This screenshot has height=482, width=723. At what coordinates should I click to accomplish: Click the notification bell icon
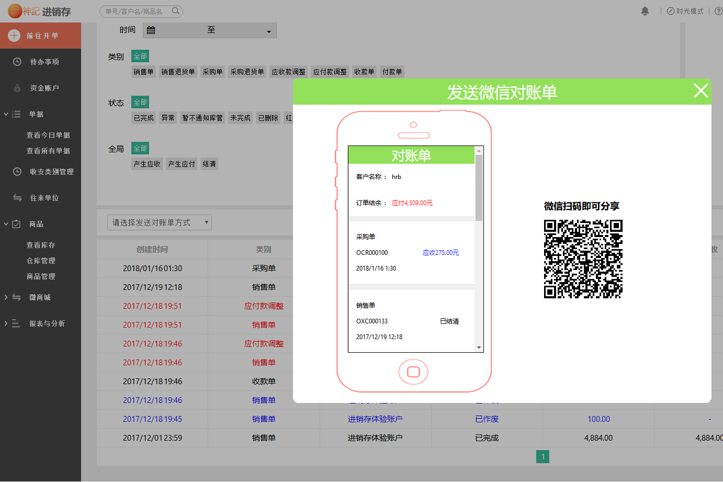645,11
